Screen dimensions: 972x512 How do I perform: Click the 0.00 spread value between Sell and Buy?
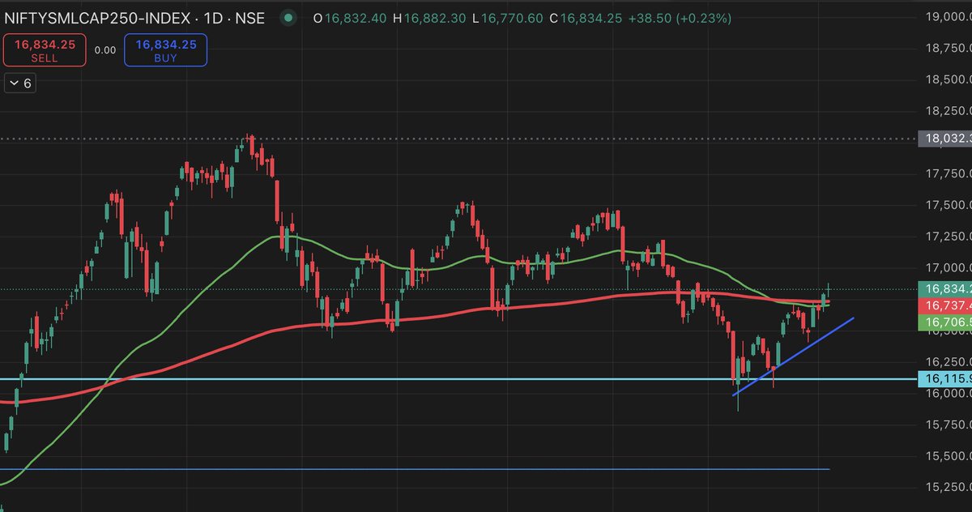click(x=105, y=50)
